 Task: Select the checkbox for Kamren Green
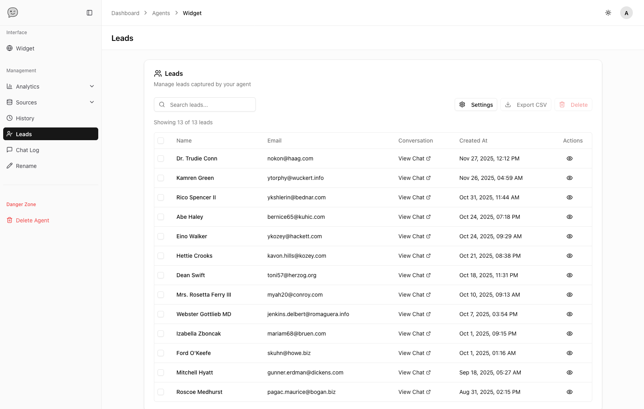pos(161,178)
